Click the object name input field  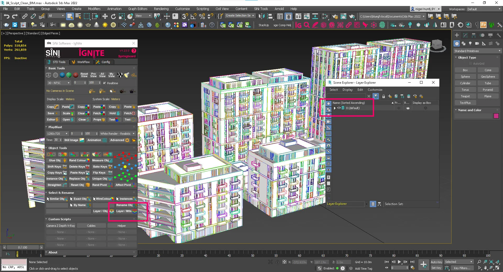[x=473, y=116]
